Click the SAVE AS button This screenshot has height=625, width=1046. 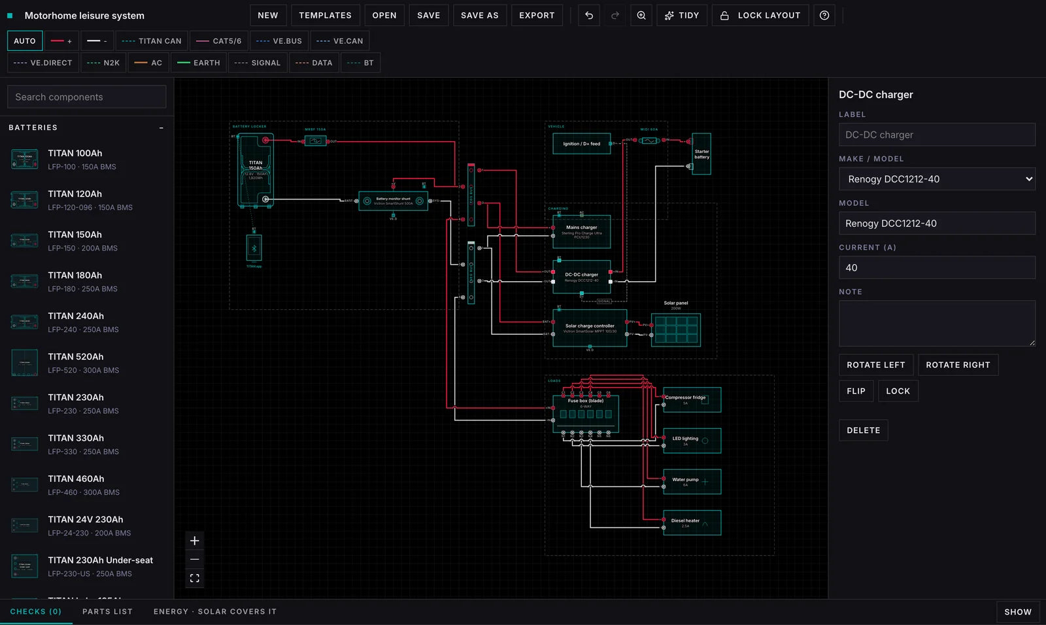480,15
